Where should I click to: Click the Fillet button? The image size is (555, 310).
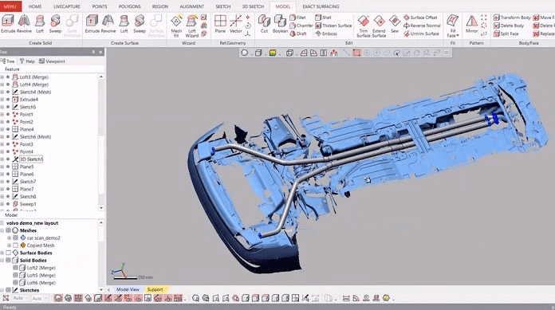(298, 18)
